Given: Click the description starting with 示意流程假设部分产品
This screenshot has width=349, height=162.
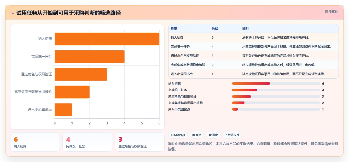Looking at the screenshot, I should point(287,47).
